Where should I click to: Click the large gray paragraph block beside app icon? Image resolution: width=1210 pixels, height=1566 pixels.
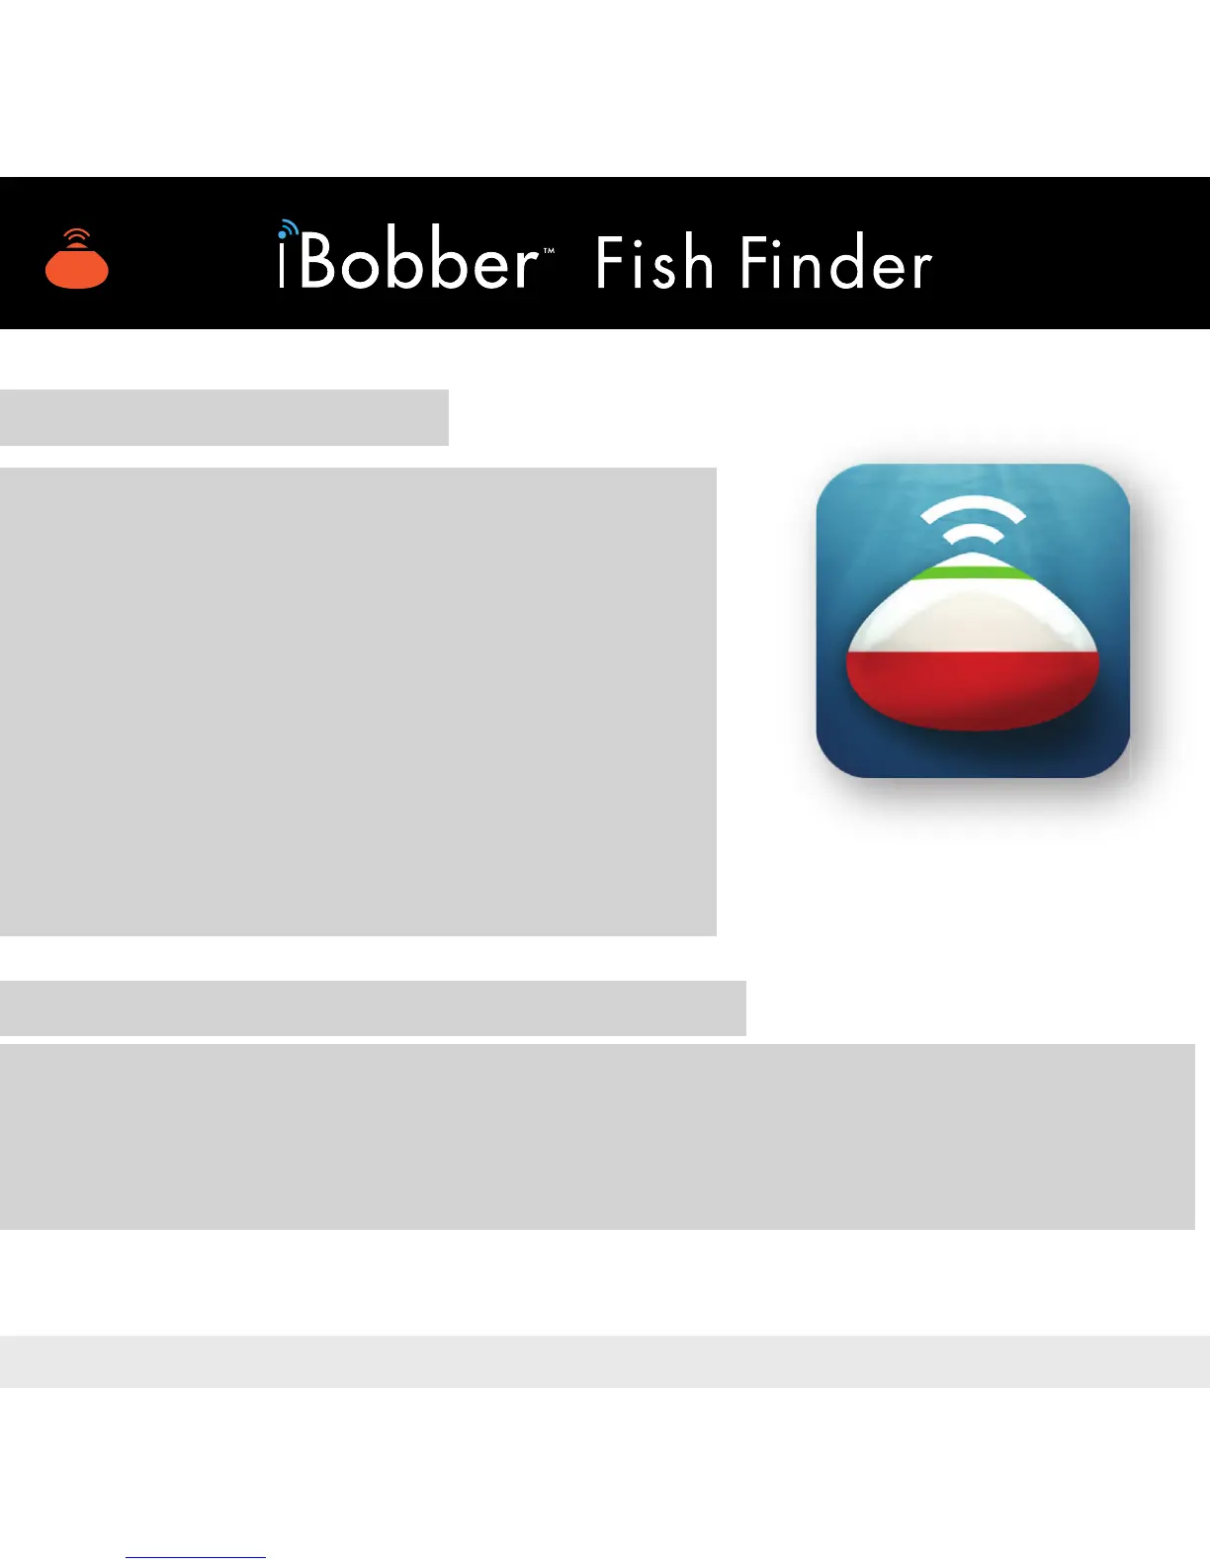(358, 701)
